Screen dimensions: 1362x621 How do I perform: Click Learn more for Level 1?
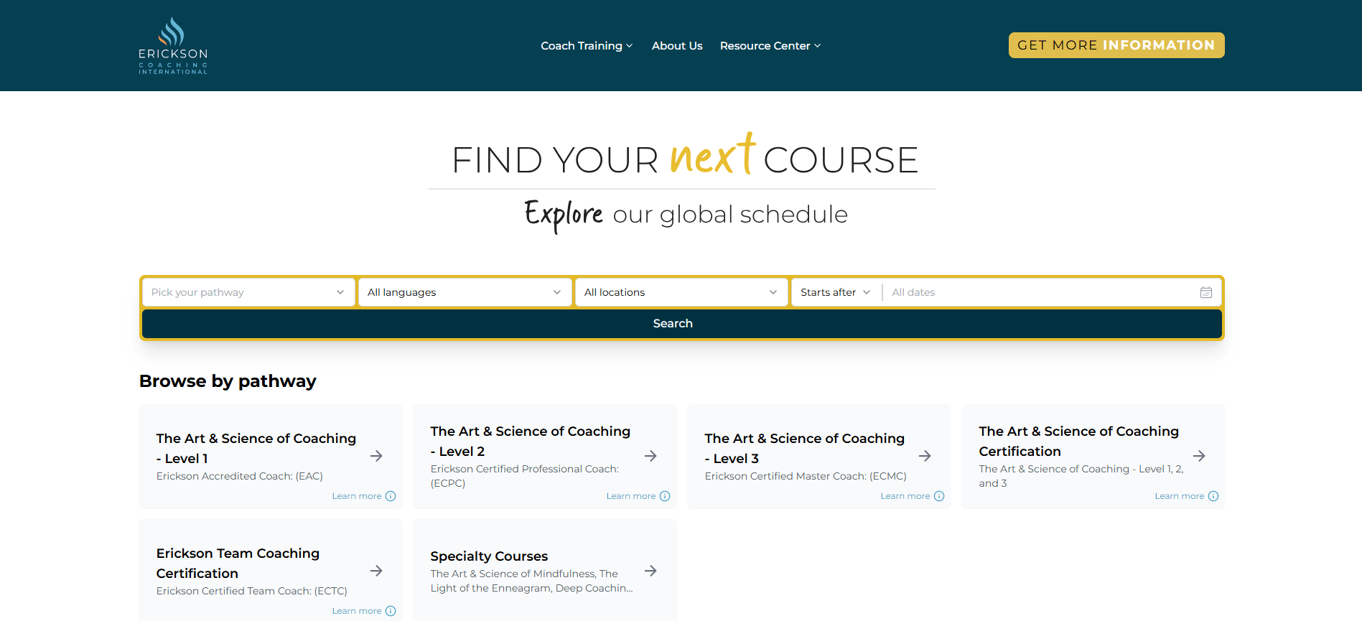357,496
